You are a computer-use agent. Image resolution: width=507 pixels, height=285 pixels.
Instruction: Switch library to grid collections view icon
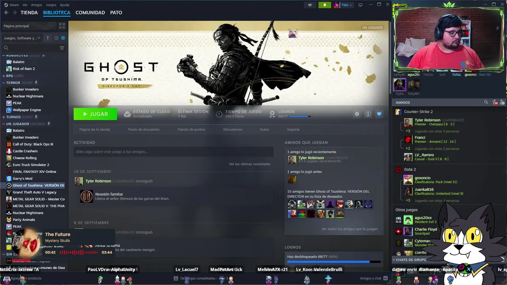click(62, 26)
